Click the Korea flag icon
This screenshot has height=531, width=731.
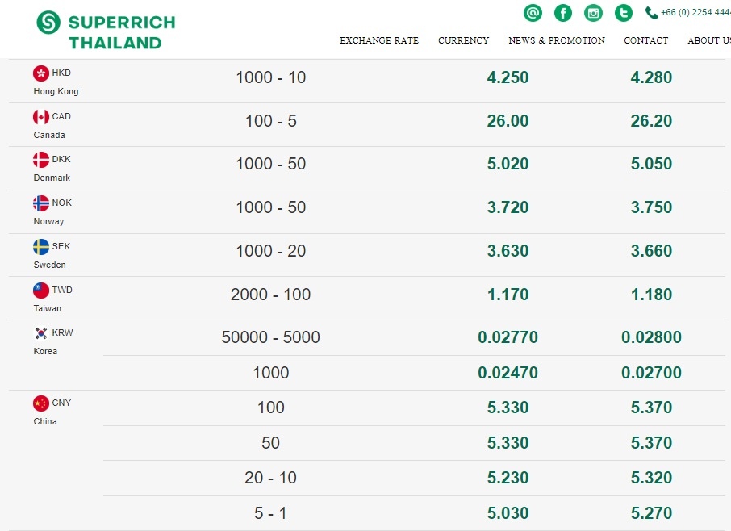click(41, 332)
